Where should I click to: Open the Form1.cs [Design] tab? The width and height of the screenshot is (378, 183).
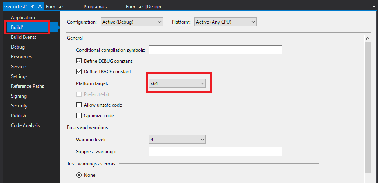(x=144, y=7)
